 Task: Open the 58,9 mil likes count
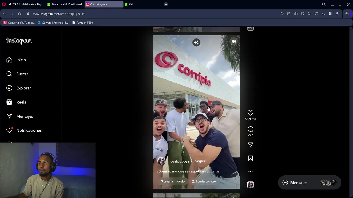coord(250,119)
